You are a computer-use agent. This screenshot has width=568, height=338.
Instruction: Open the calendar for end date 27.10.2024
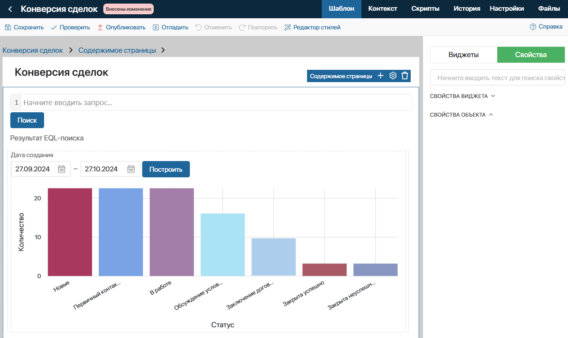click(x=131, y=169)
